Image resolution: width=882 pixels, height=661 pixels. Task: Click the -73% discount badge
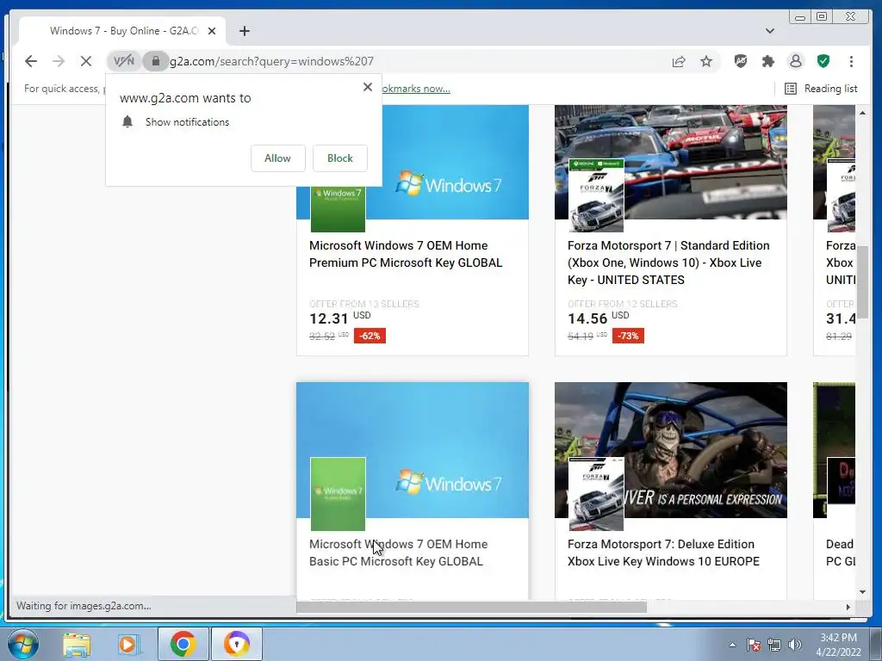628,337
